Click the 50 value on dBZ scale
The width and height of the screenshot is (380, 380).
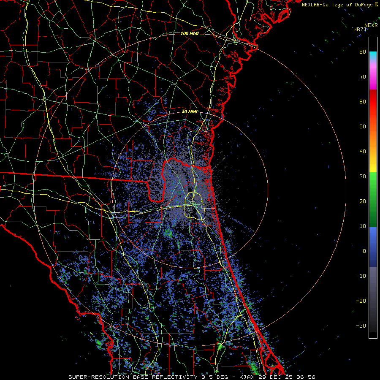pos(363,127)
